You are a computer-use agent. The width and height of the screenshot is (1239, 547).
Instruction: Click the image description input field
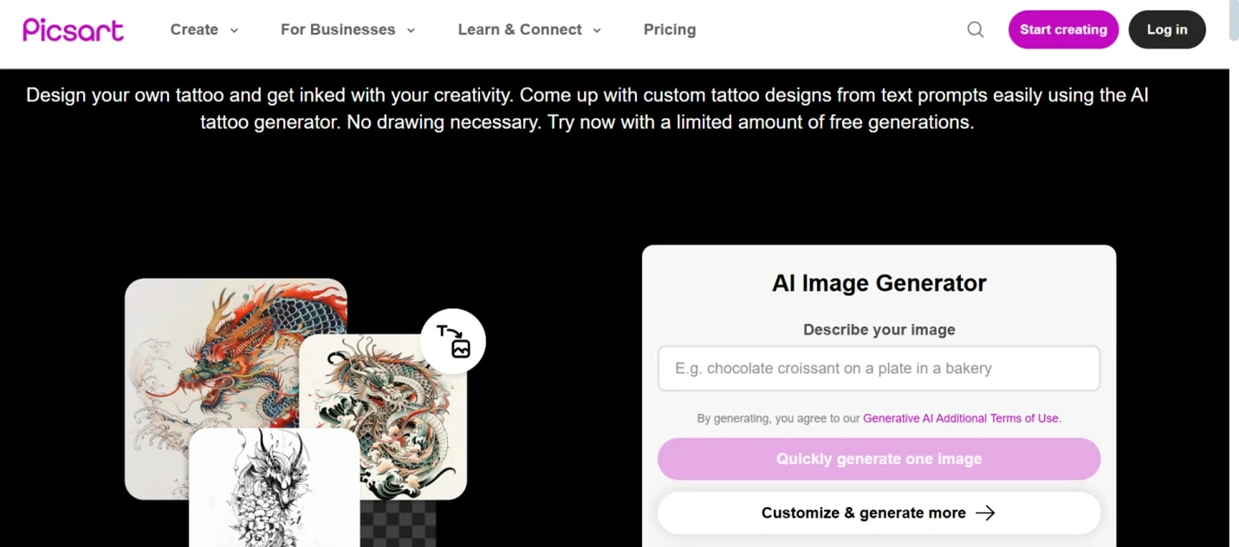[879, 368]
